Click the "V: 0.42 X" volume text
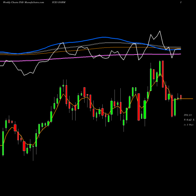 click(189, 120)
